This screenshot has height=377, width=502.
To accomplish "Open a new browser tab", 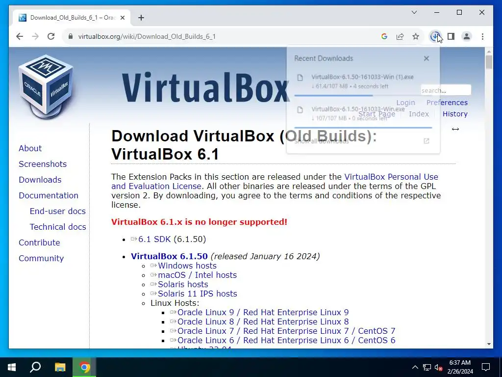I will tap(141, 18).
